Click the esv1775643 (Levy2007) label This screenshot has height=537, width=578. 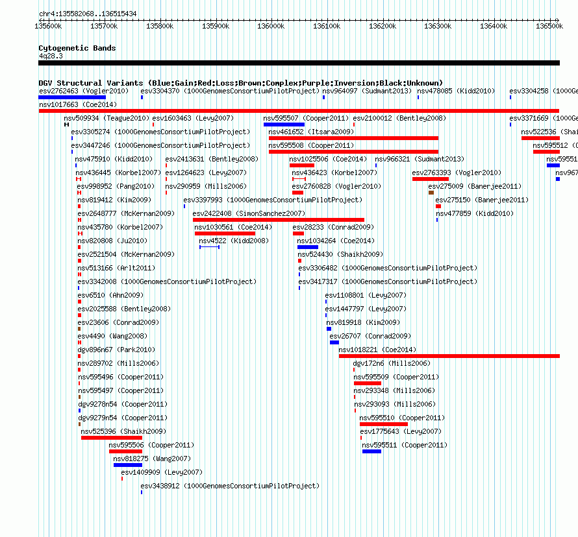tap(401, 431)
